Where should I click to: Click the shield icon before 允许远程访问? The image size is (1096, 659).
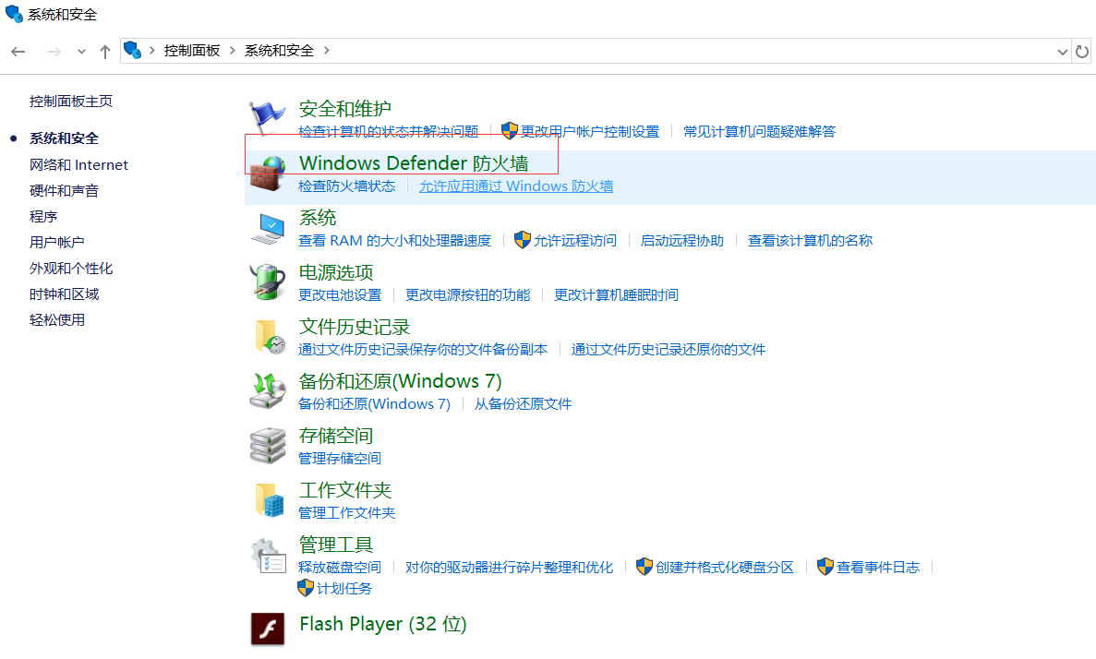[x=522, y=240]
